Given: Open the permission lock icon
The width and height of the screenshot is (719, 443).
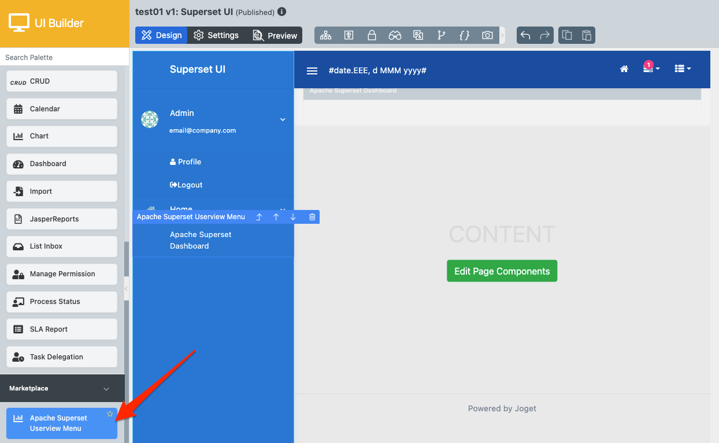Looking at the screenshot, I should tap(372, 35).
